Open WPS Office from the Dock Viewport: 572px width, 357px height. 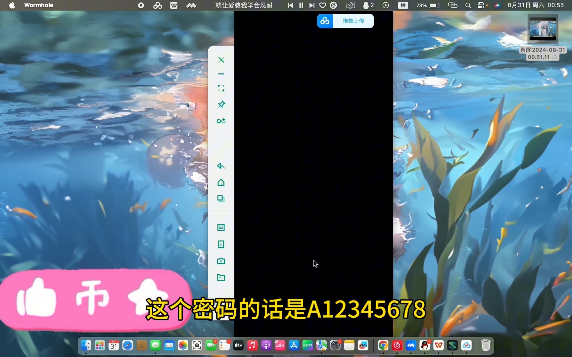tap(439, 345)
